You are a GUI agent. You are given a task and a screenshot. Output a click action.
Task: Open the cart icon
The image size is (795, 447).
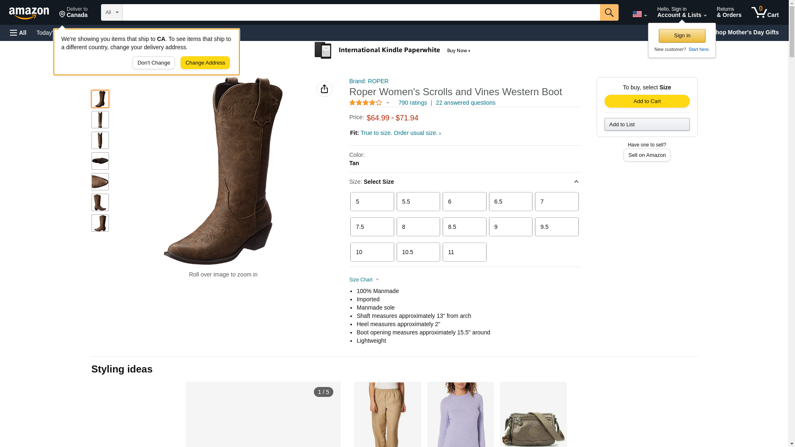764,12
